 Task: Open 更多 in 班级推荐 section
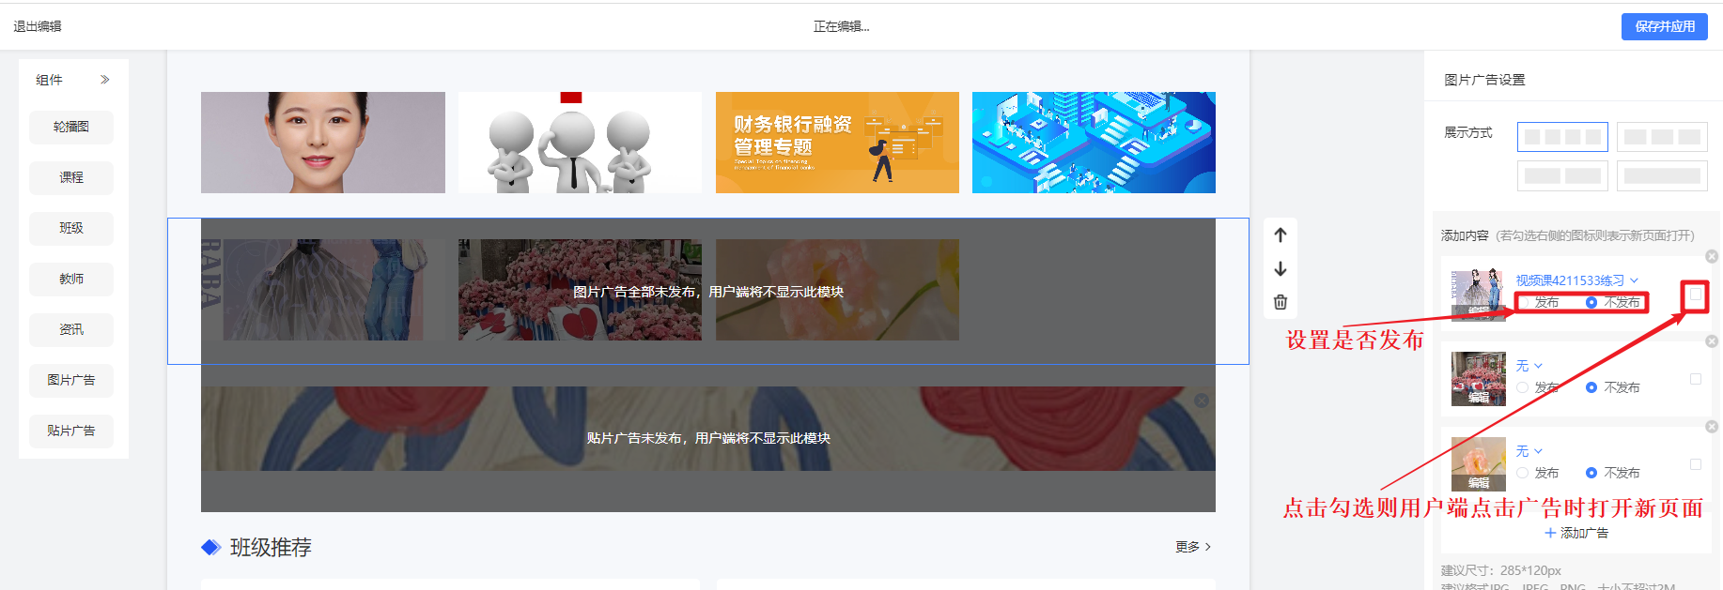click(x=1193, y=547)
